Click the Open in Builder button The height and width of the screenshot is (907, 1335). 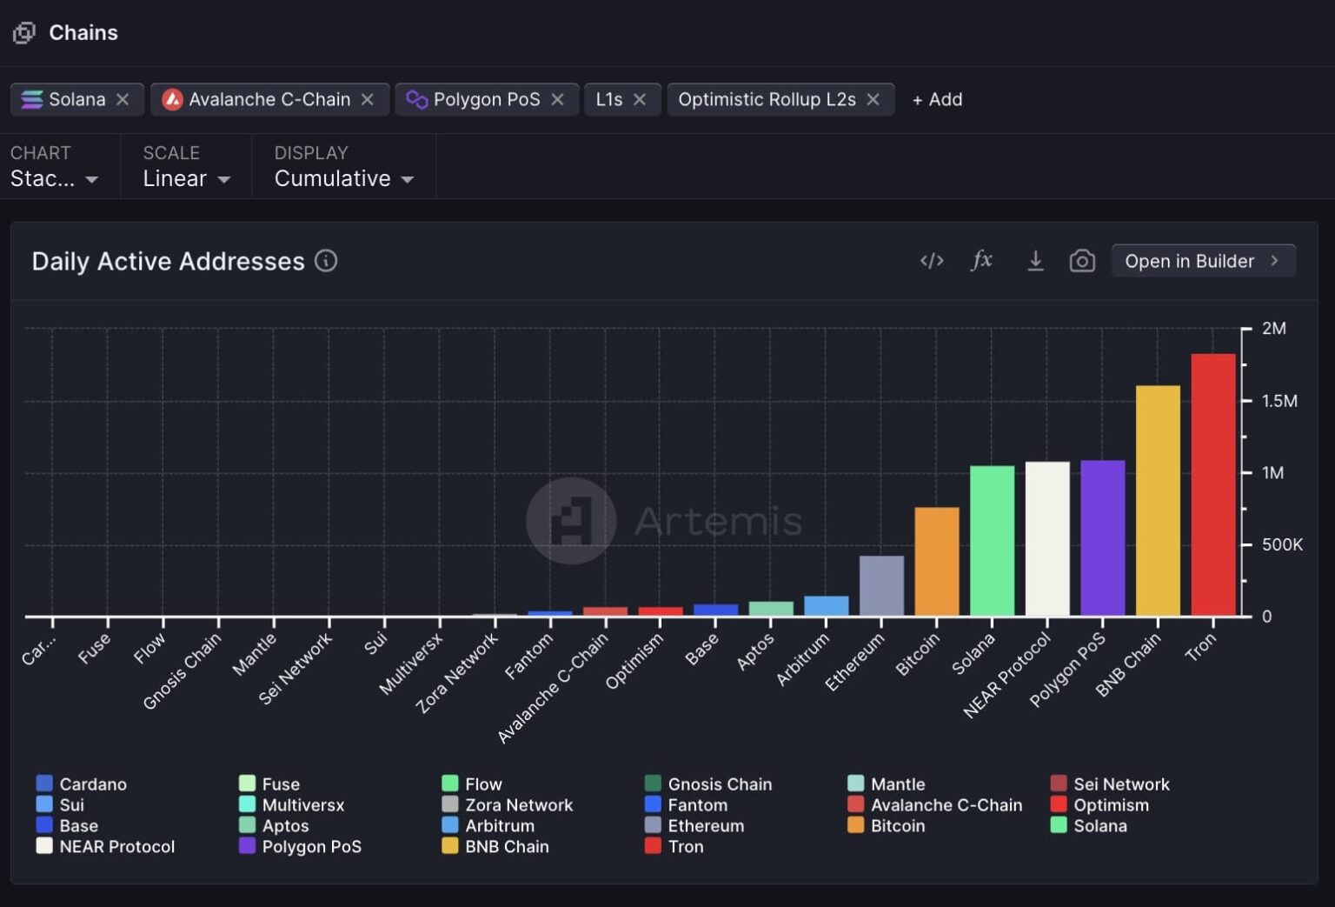[1203, 261]
